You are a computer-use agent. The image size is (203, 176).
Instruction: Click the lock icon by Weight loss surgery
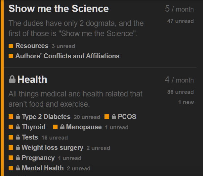click(18, 147)
